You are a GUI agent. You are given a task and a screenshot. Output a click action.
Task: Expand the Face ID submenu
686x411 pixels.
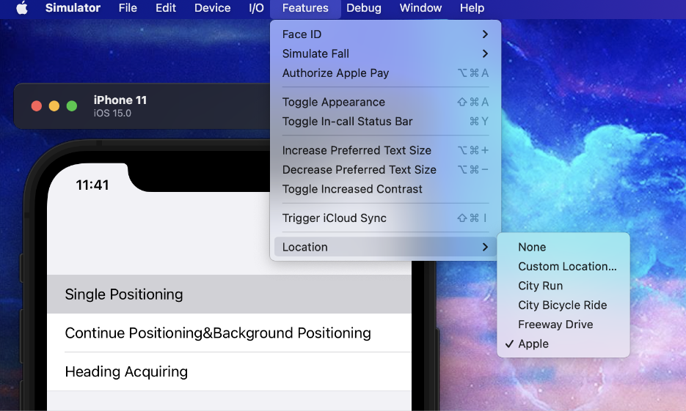pos(385,34)
